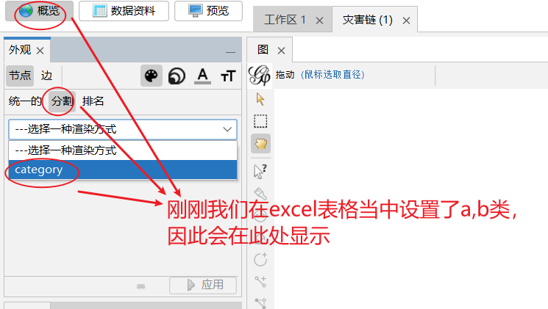This screenshot has height=309, width=548.
Task: Activate the hand drag tool
Action: [x=260, y=143]
